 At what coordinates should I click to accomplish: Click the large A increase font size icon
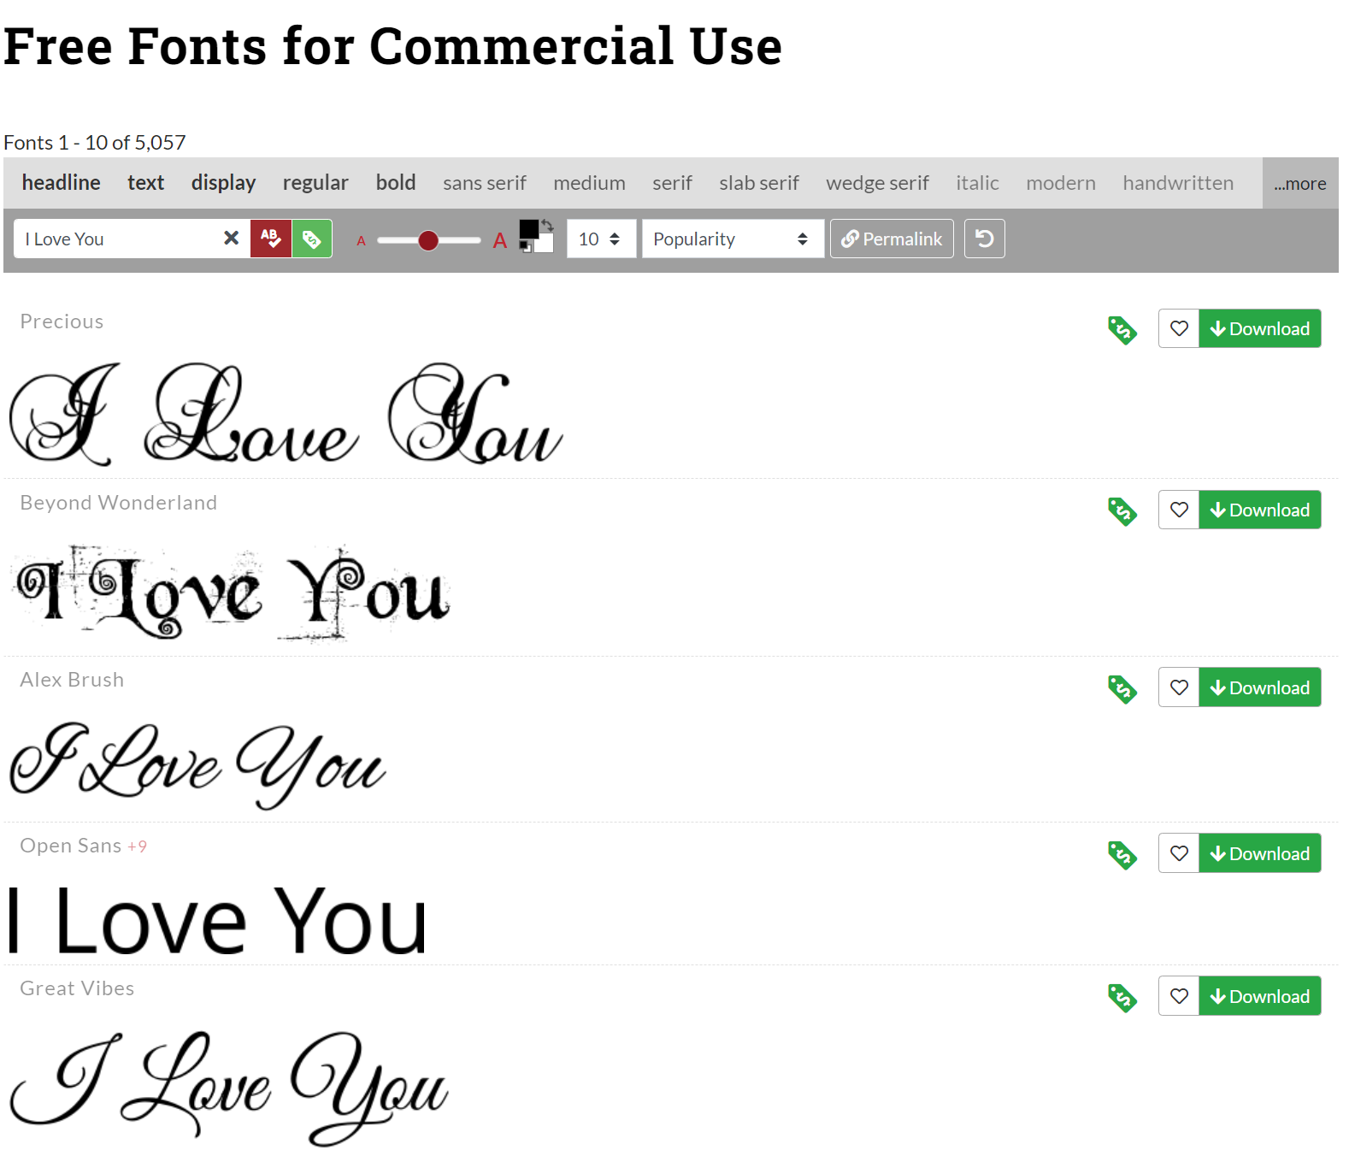500,241
